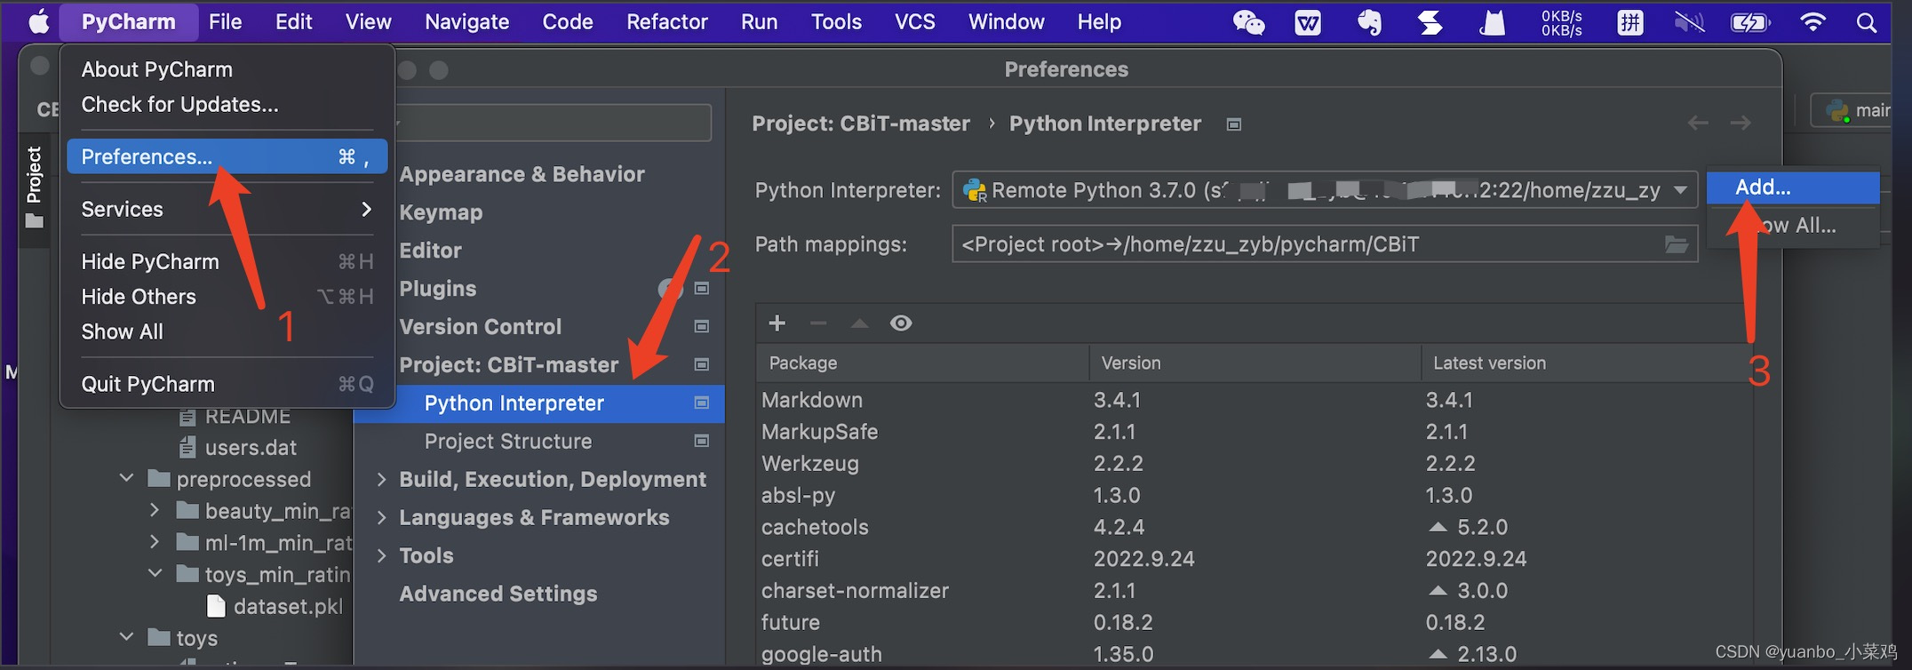Collapse the toys folder
This screenshot has height=670, width=1912.
127,638
